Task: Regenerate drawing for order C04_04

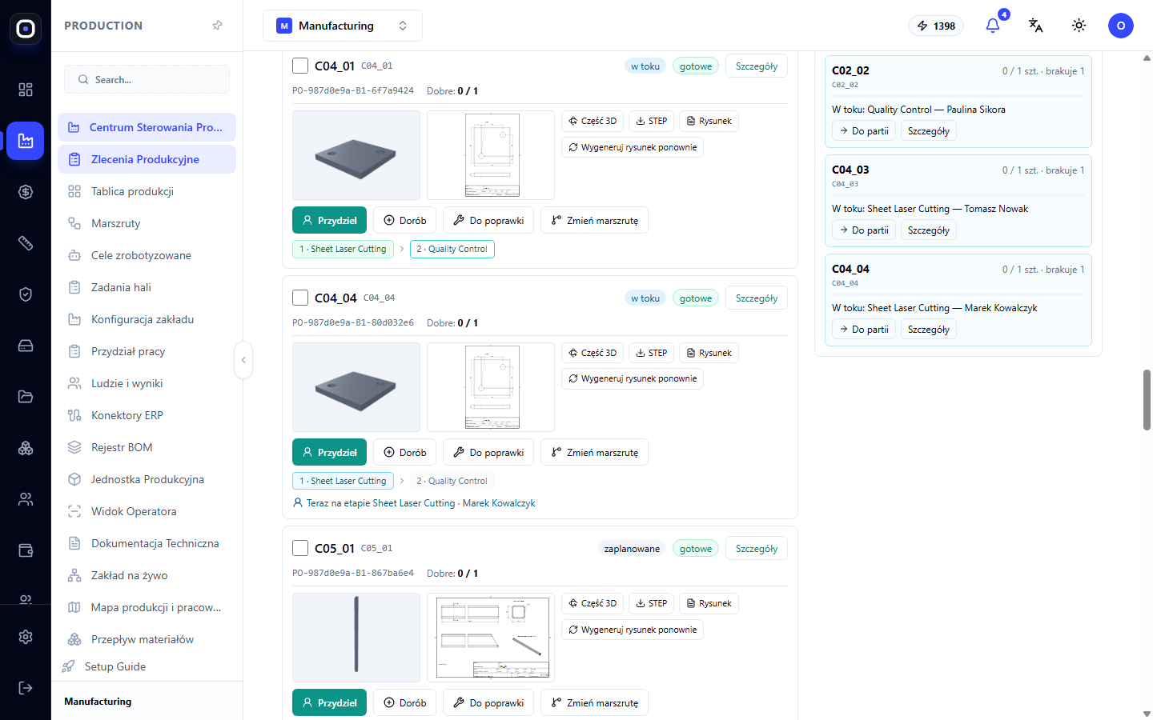Action: tap(633, 378)
